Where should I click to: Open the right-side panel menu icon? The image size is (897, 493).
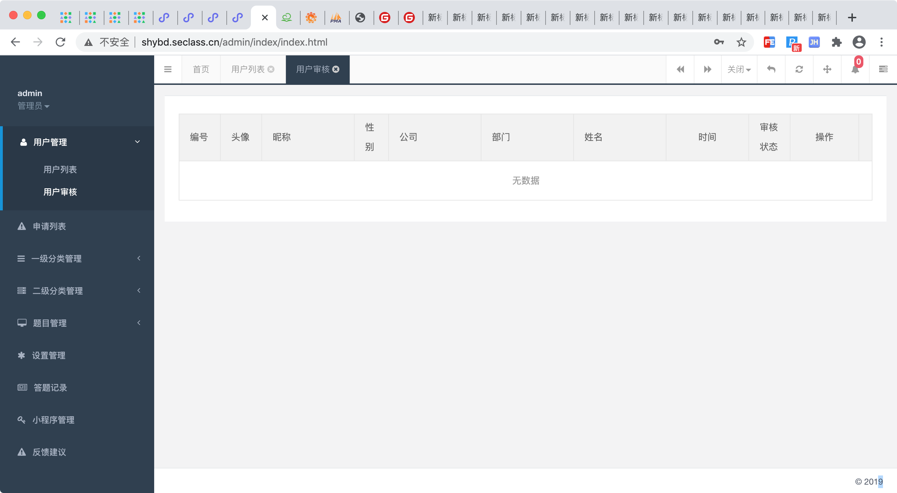pos(883,69)
